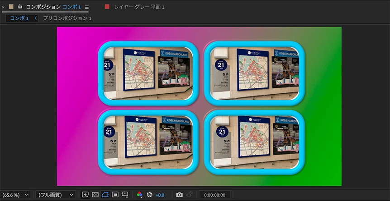Click the composition navigator arrow chevron
Screen dimensions: 390x201
click(x=36, y=18)
